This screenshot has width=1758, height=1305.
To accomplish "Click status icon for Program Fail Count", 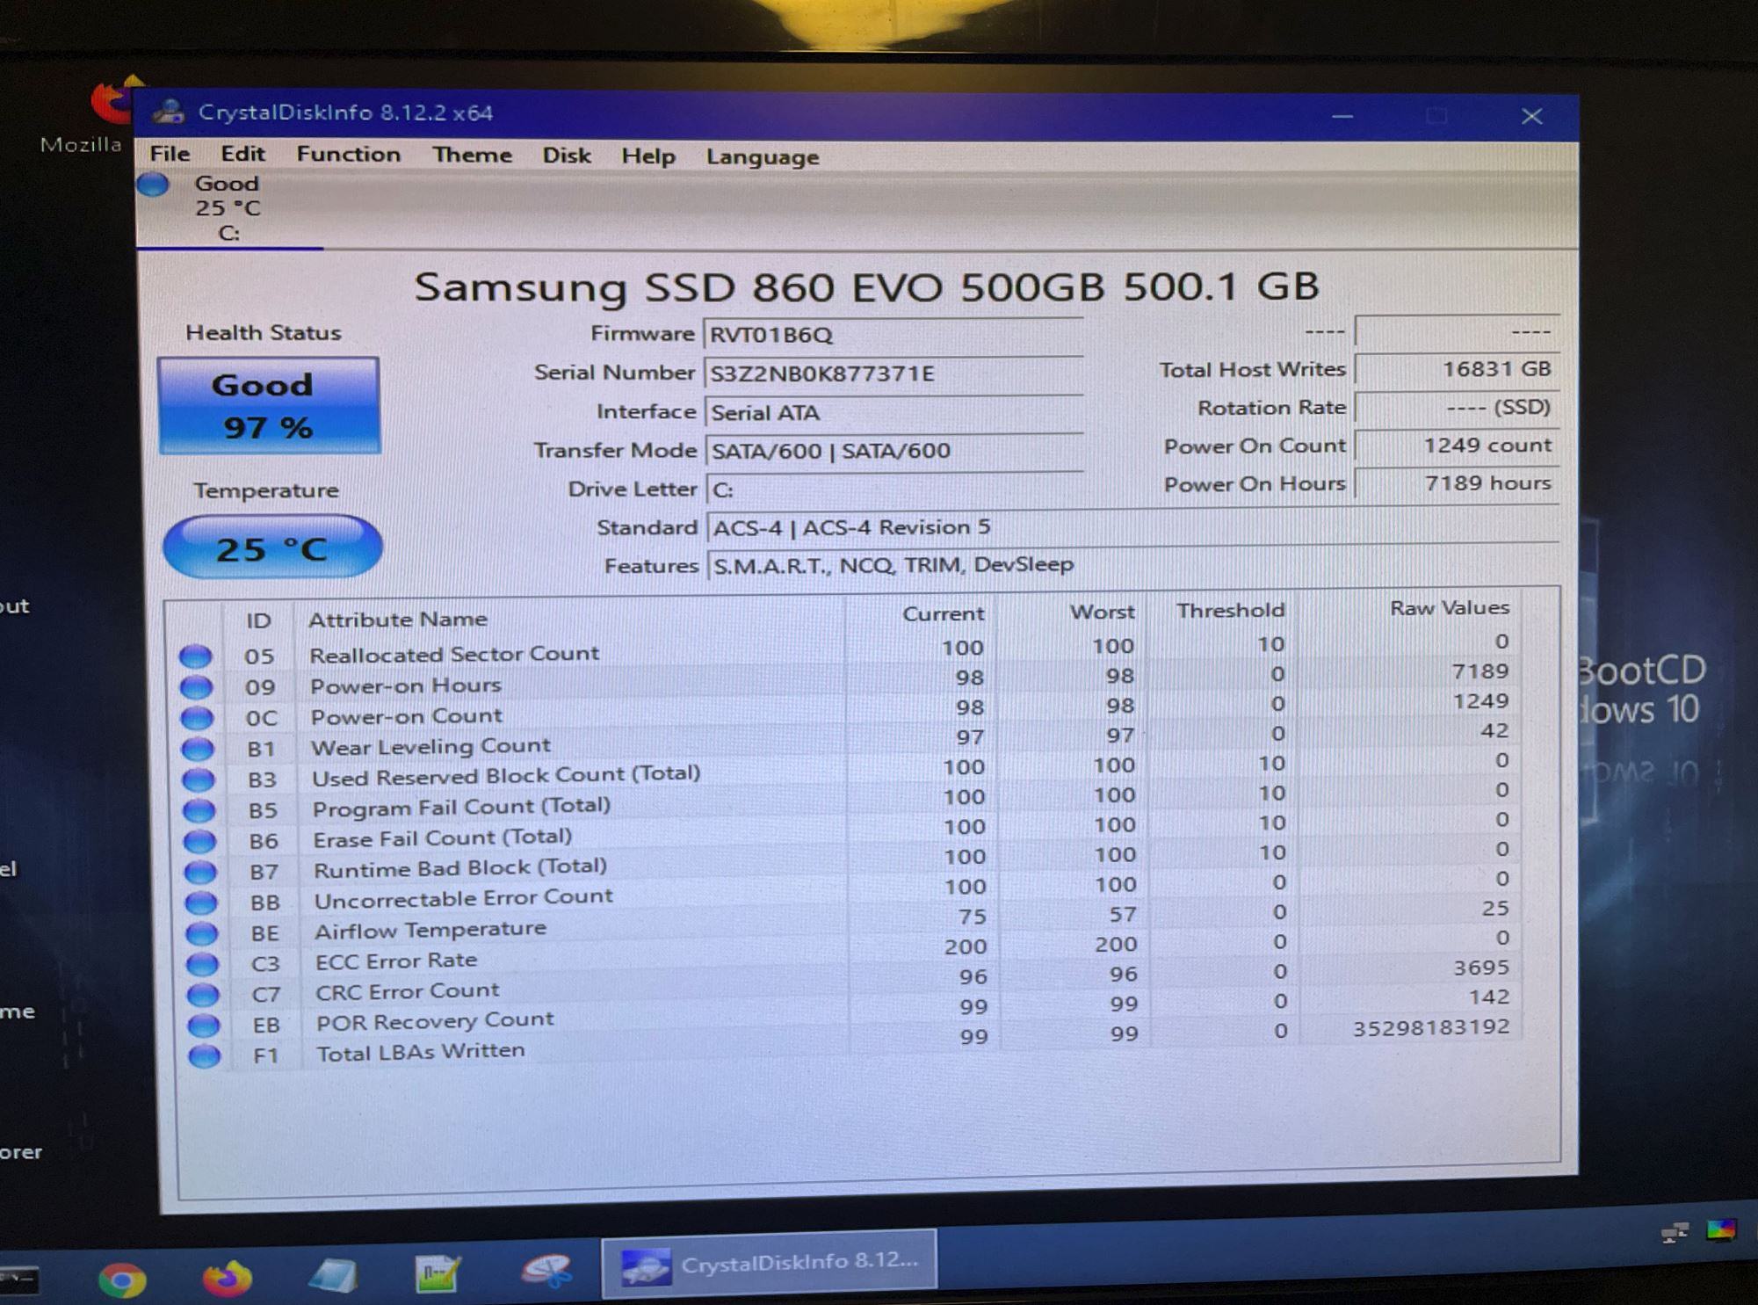I will pos(199,810).
